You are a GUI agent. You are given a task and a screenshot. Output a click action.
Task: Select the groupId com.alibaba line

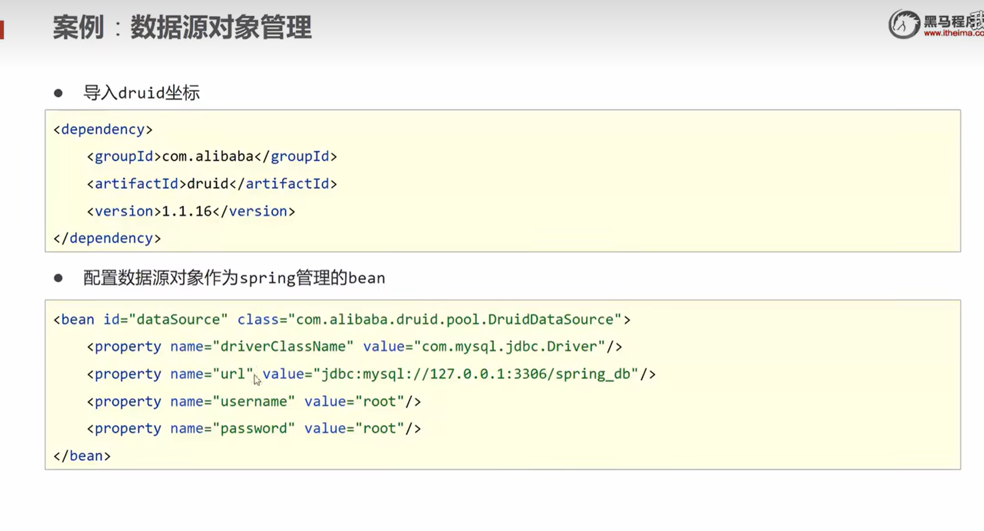[212, 157]
